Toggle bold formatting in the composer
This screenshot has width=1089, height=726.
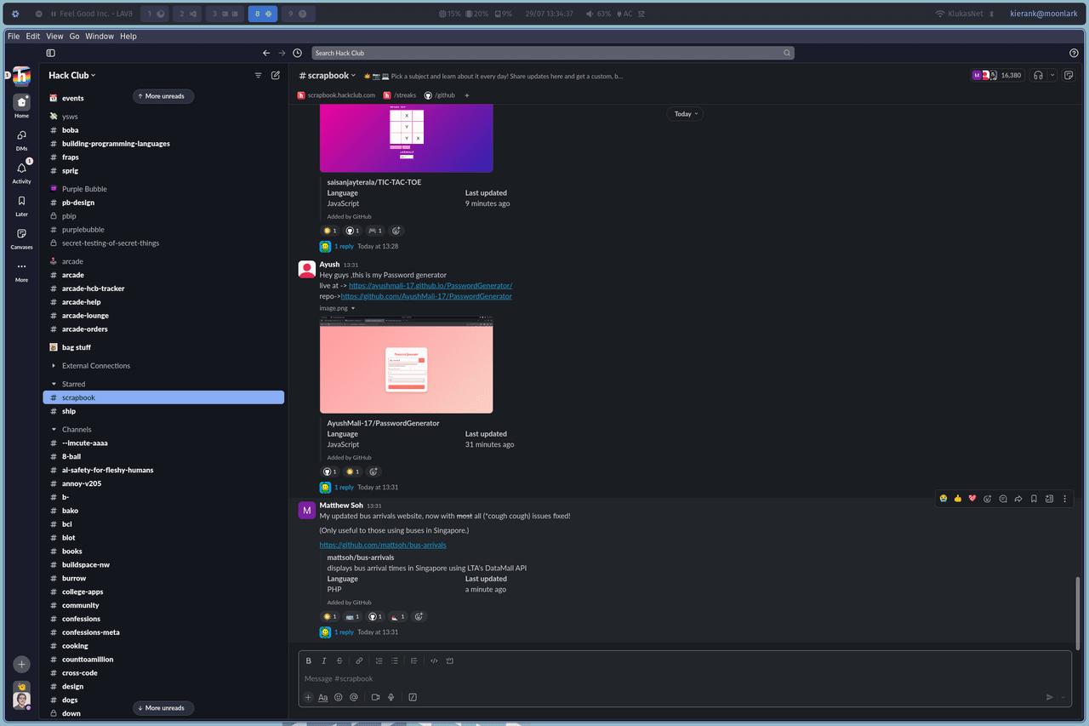click(309, 660)
